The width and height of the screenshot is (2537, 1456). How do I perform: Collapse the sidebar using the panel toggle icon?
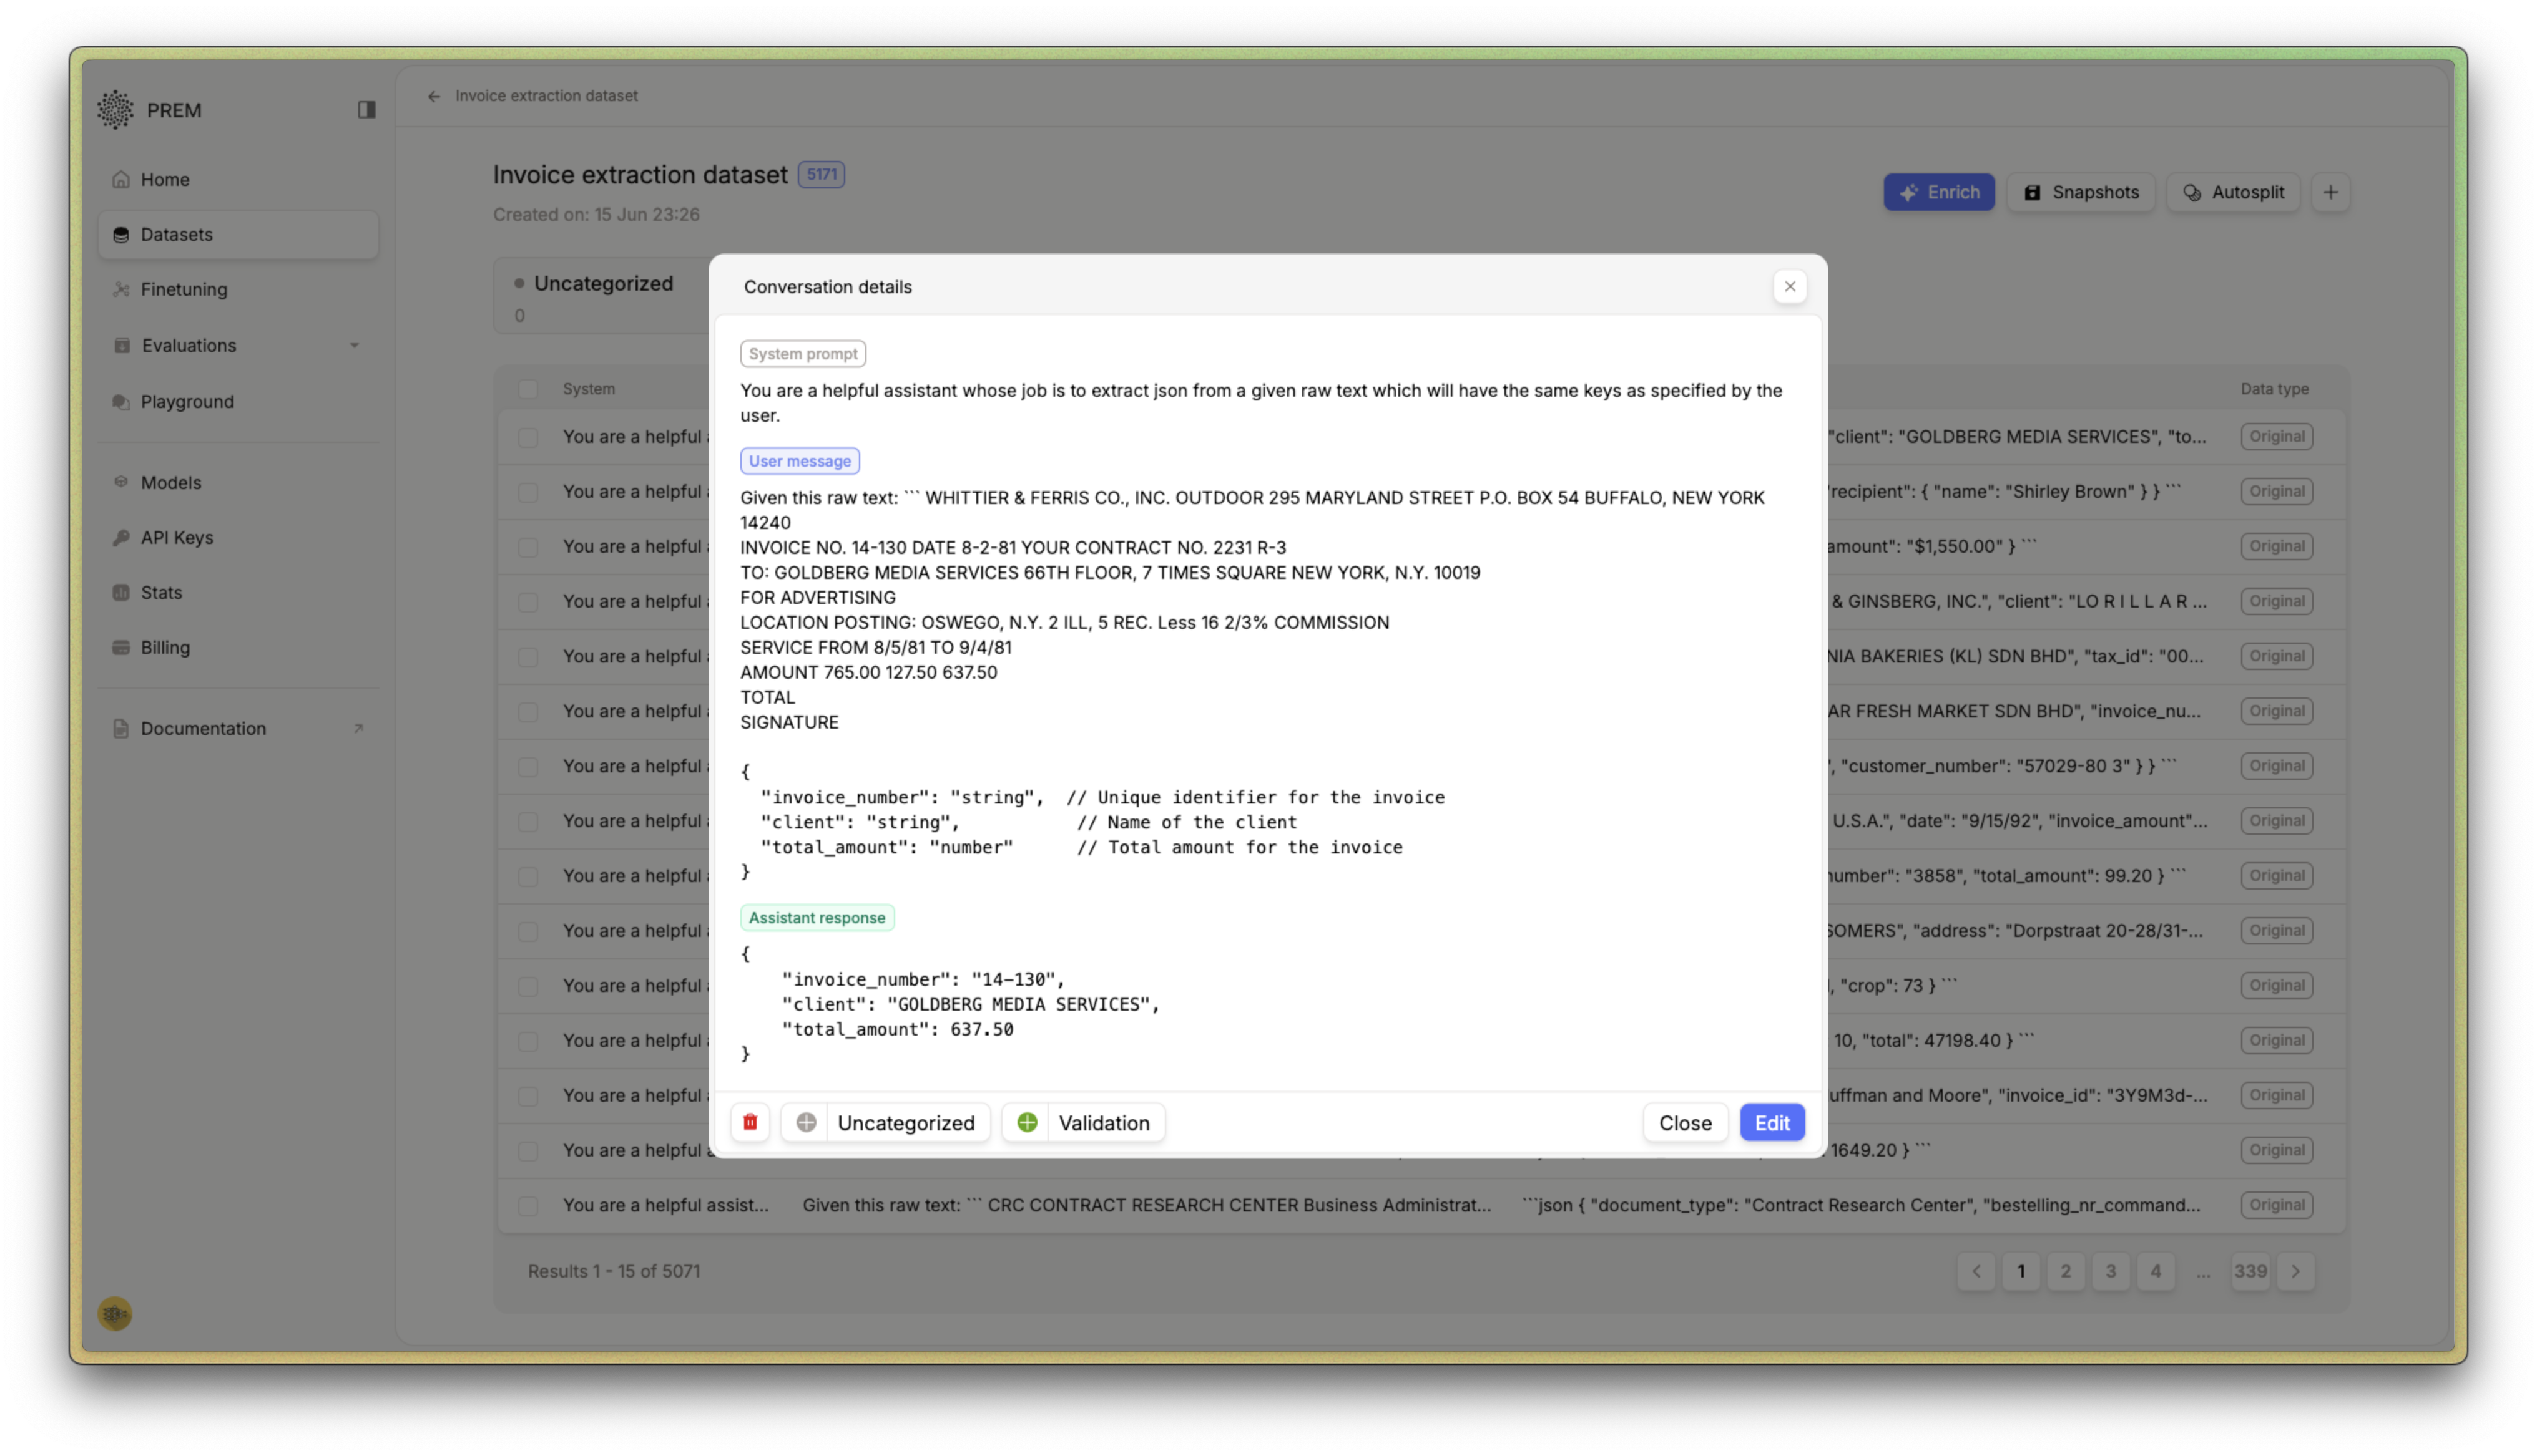366,109
